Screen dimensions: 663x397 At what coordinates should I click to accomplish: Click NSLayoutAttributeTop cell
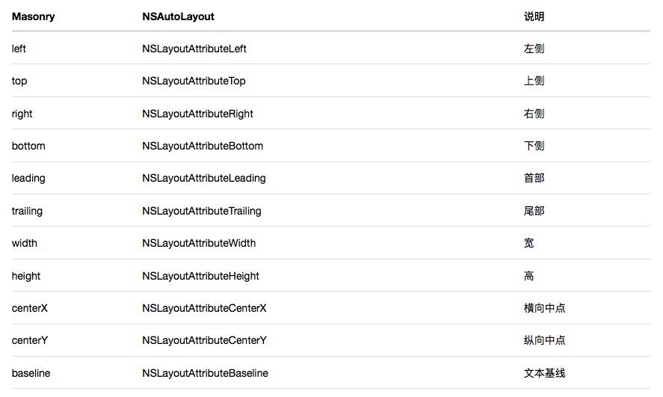click(x=194, y=81)
